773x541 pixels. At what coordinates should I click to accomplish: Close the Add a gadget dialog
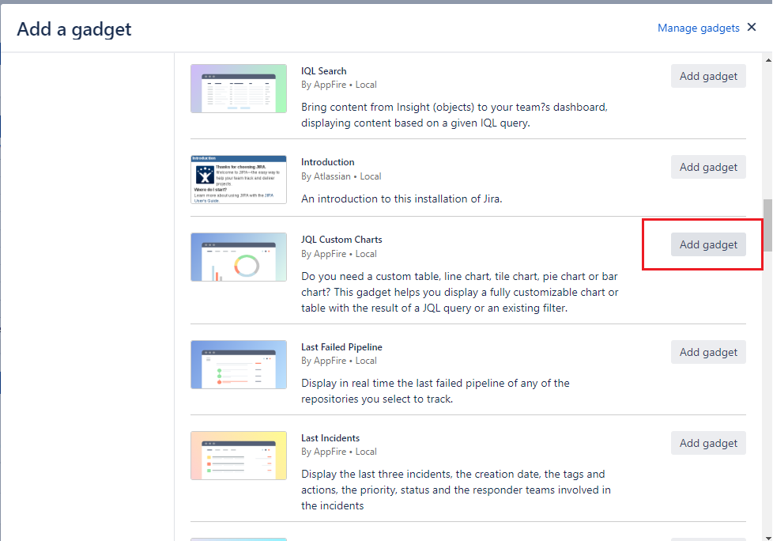tap(752, 27)
